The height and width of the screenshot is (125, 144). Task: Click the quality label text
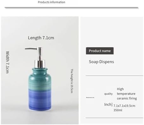pyautogui.click(x=108, y=94)
